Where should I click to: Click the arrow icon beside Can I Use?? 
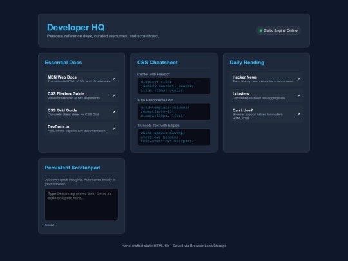pyautogui.click(x=299, y=114)
